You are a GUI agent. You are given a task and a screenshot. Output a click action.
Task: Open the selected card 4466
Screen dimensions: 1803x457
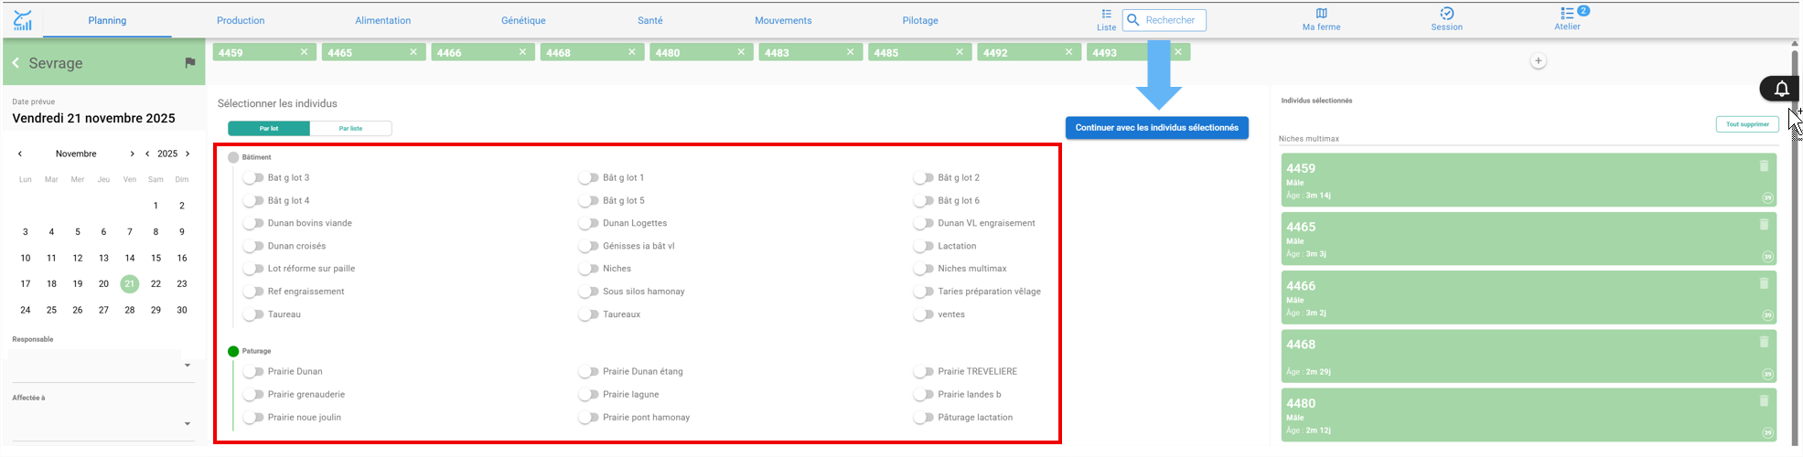[1529, 298]
